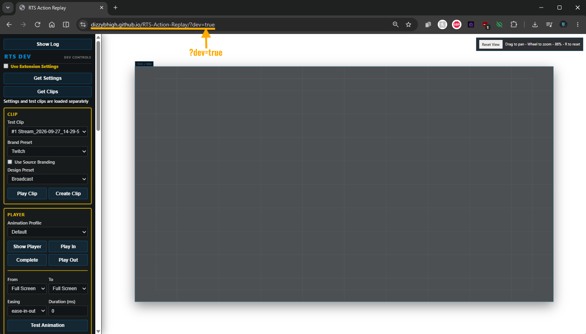Open a new browser tab
This screenshot has width=586, height=334.
pyautogui.click(x=115, y=8)
